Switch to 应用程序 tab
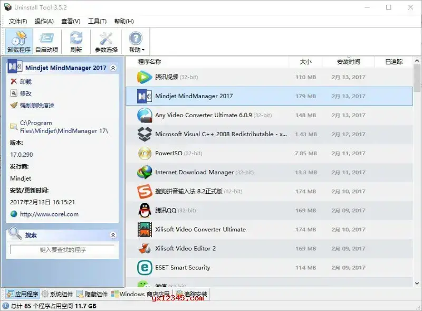 23,294
